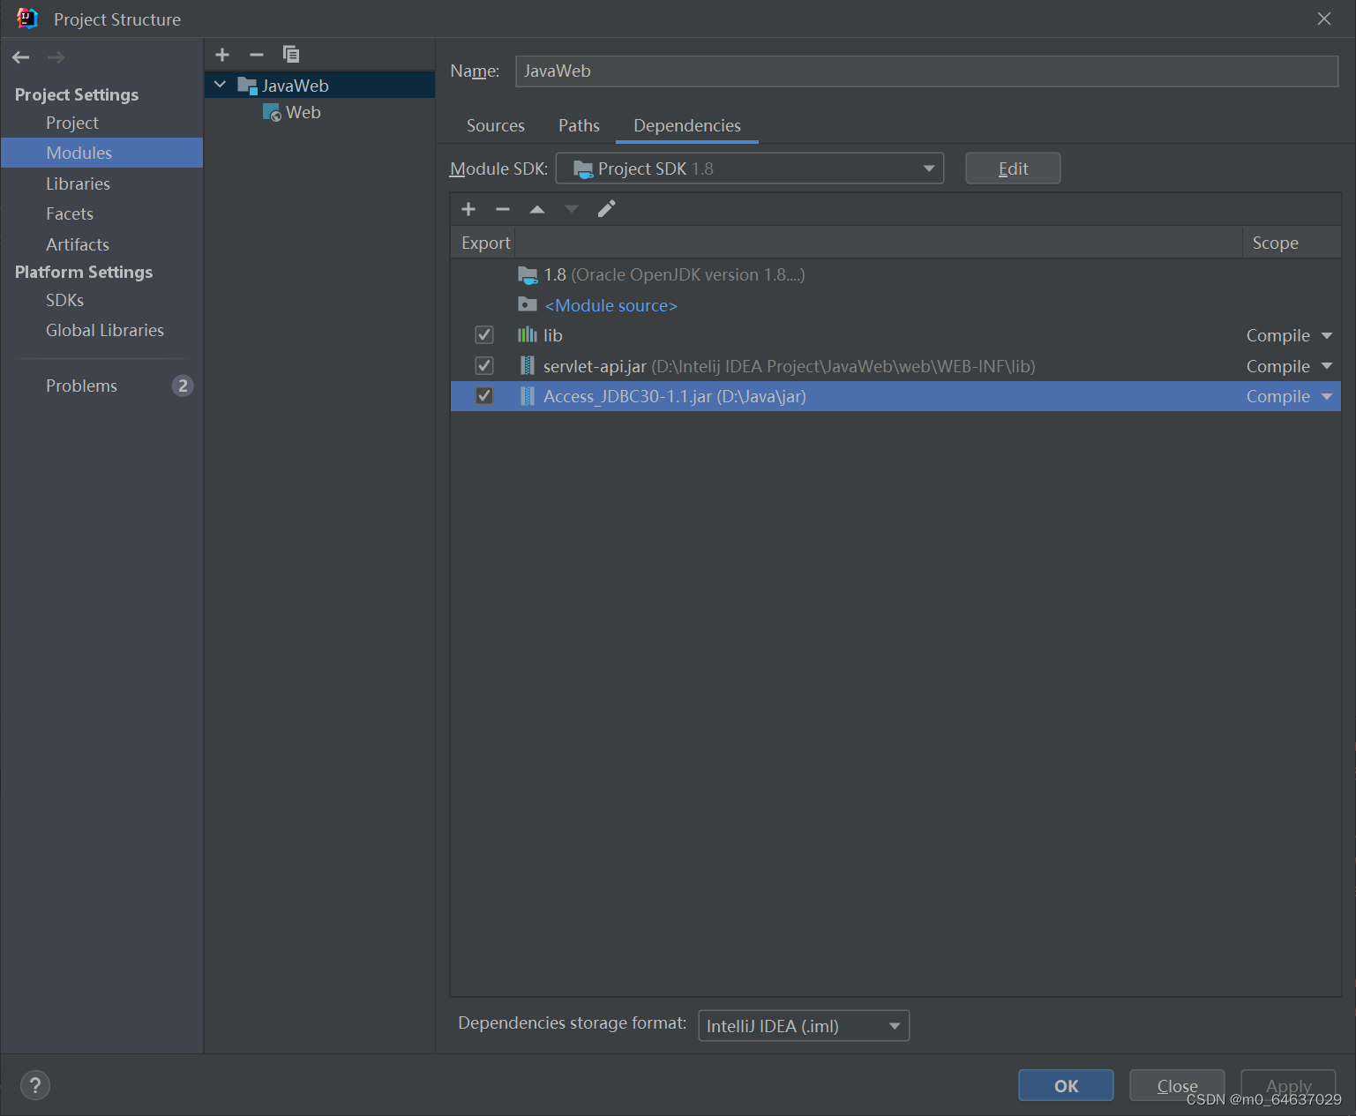Toggle export checkbox for lib

coord(484,335)
